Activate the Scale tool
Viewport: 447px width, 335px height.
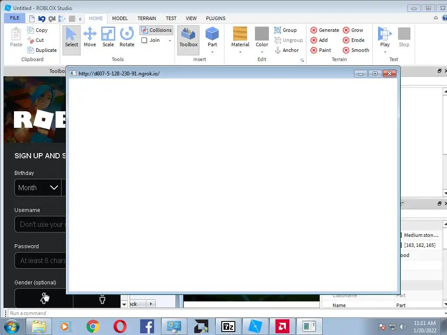click(108, 38)
